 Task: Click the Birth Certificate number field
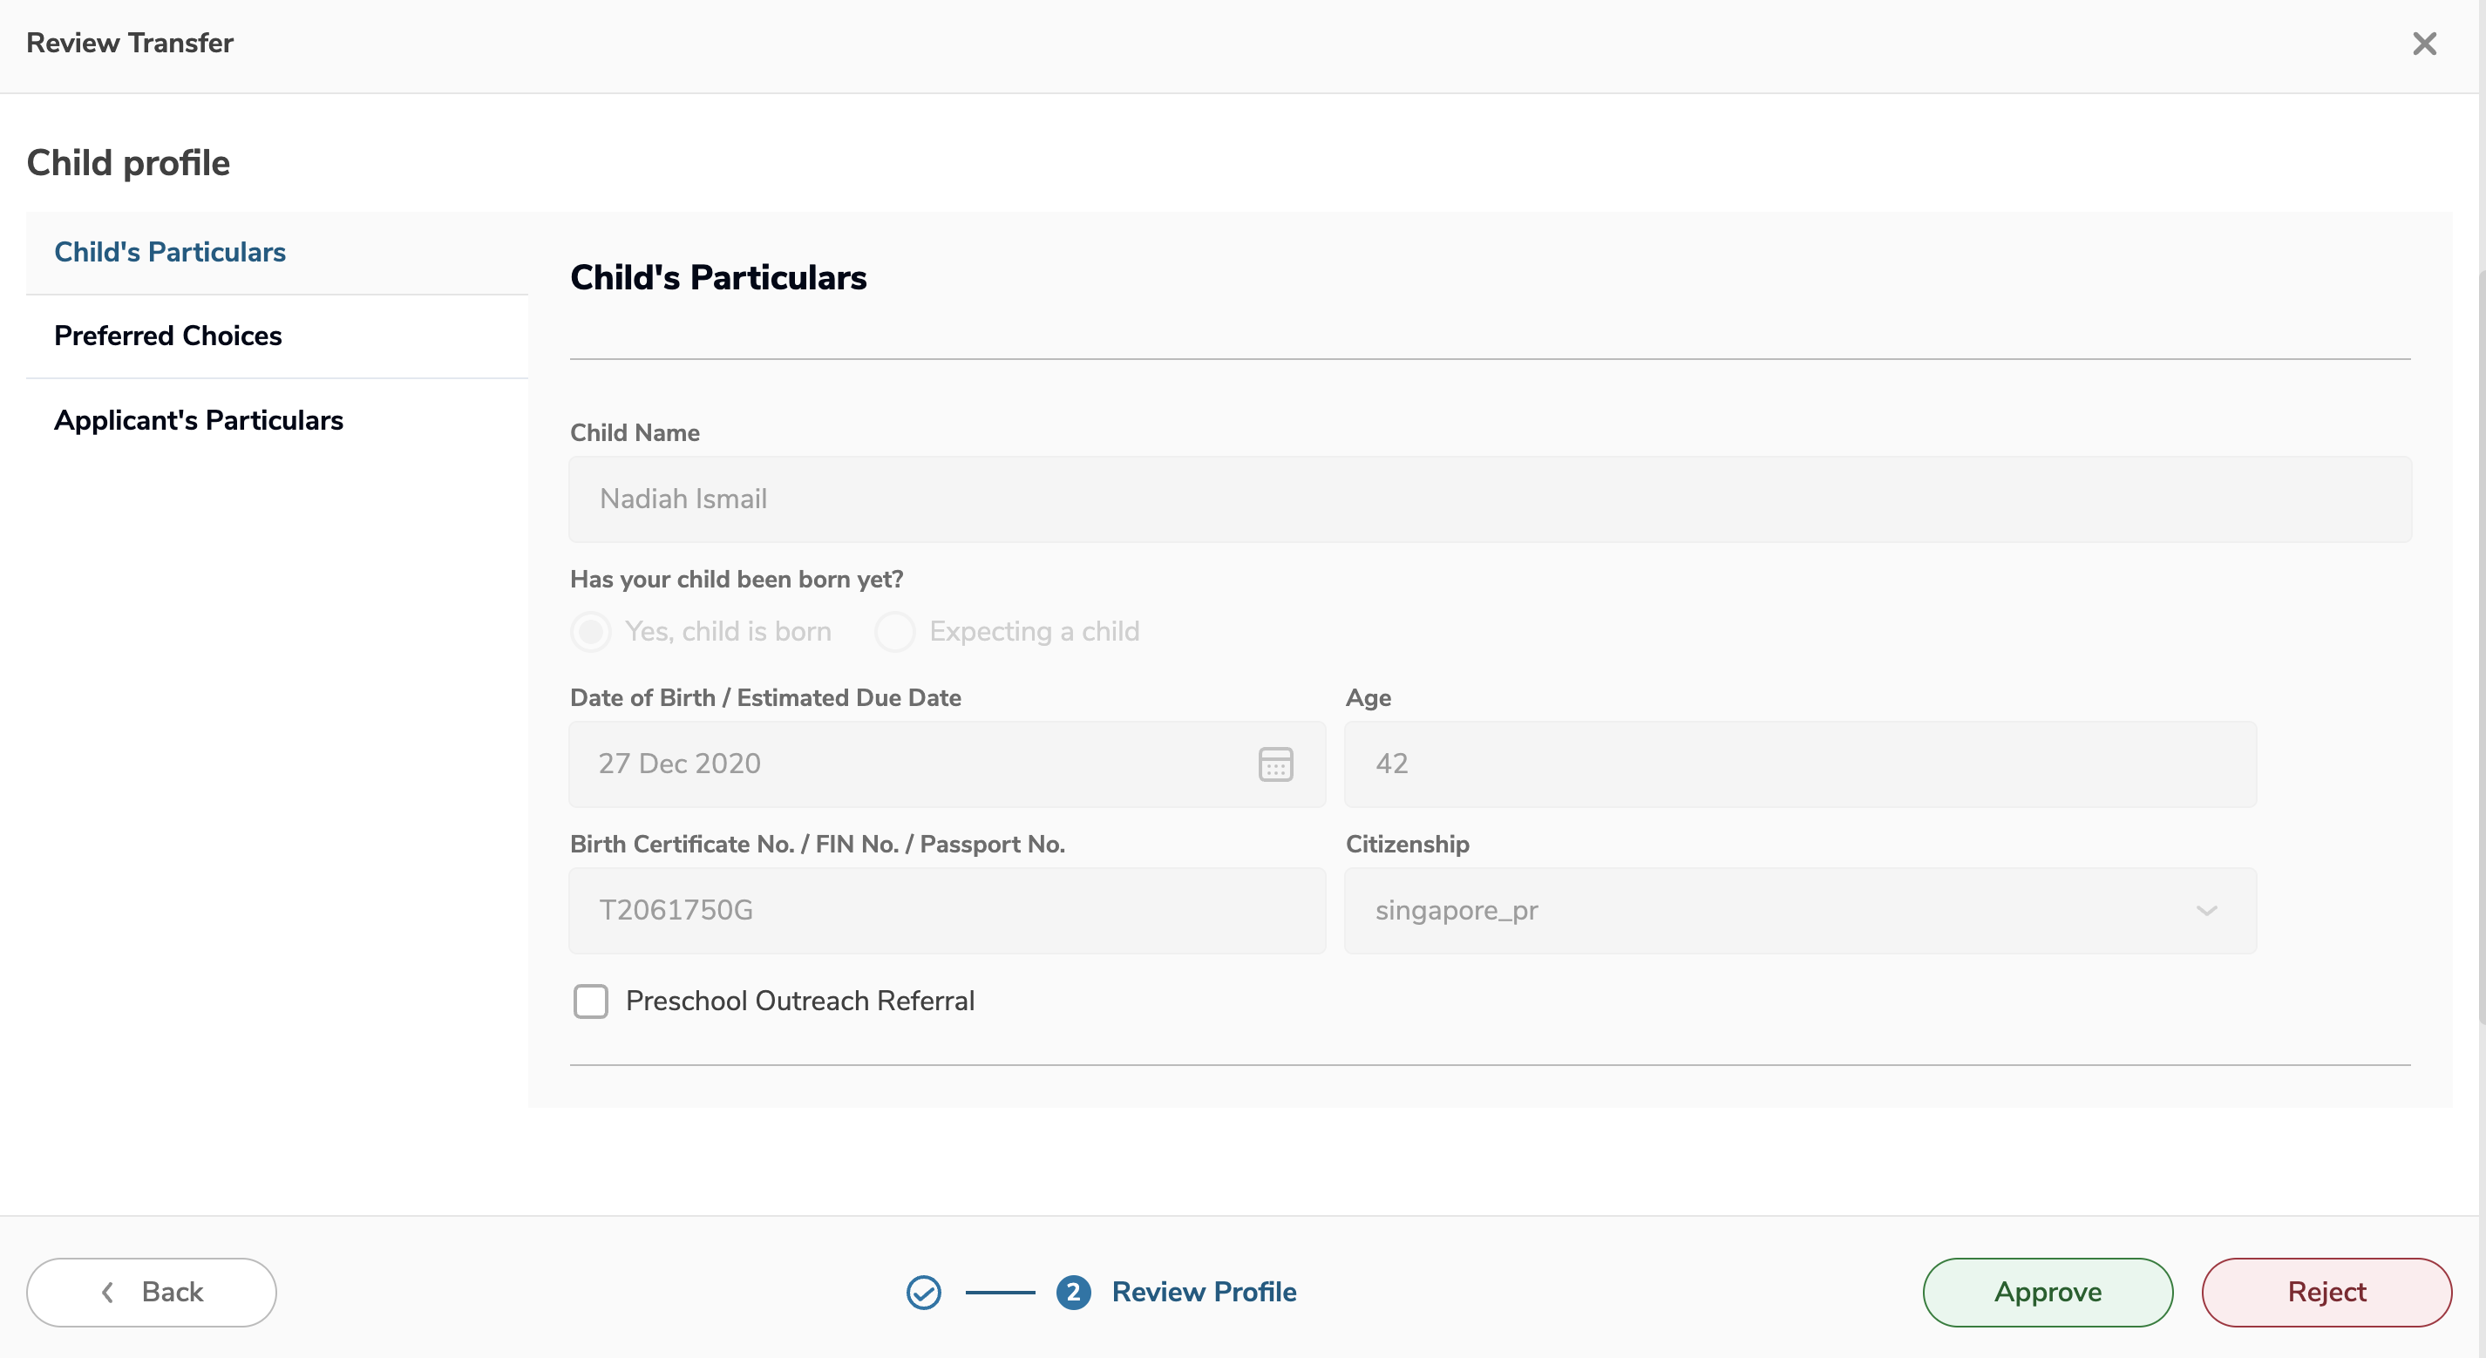(x=946, y=910)
